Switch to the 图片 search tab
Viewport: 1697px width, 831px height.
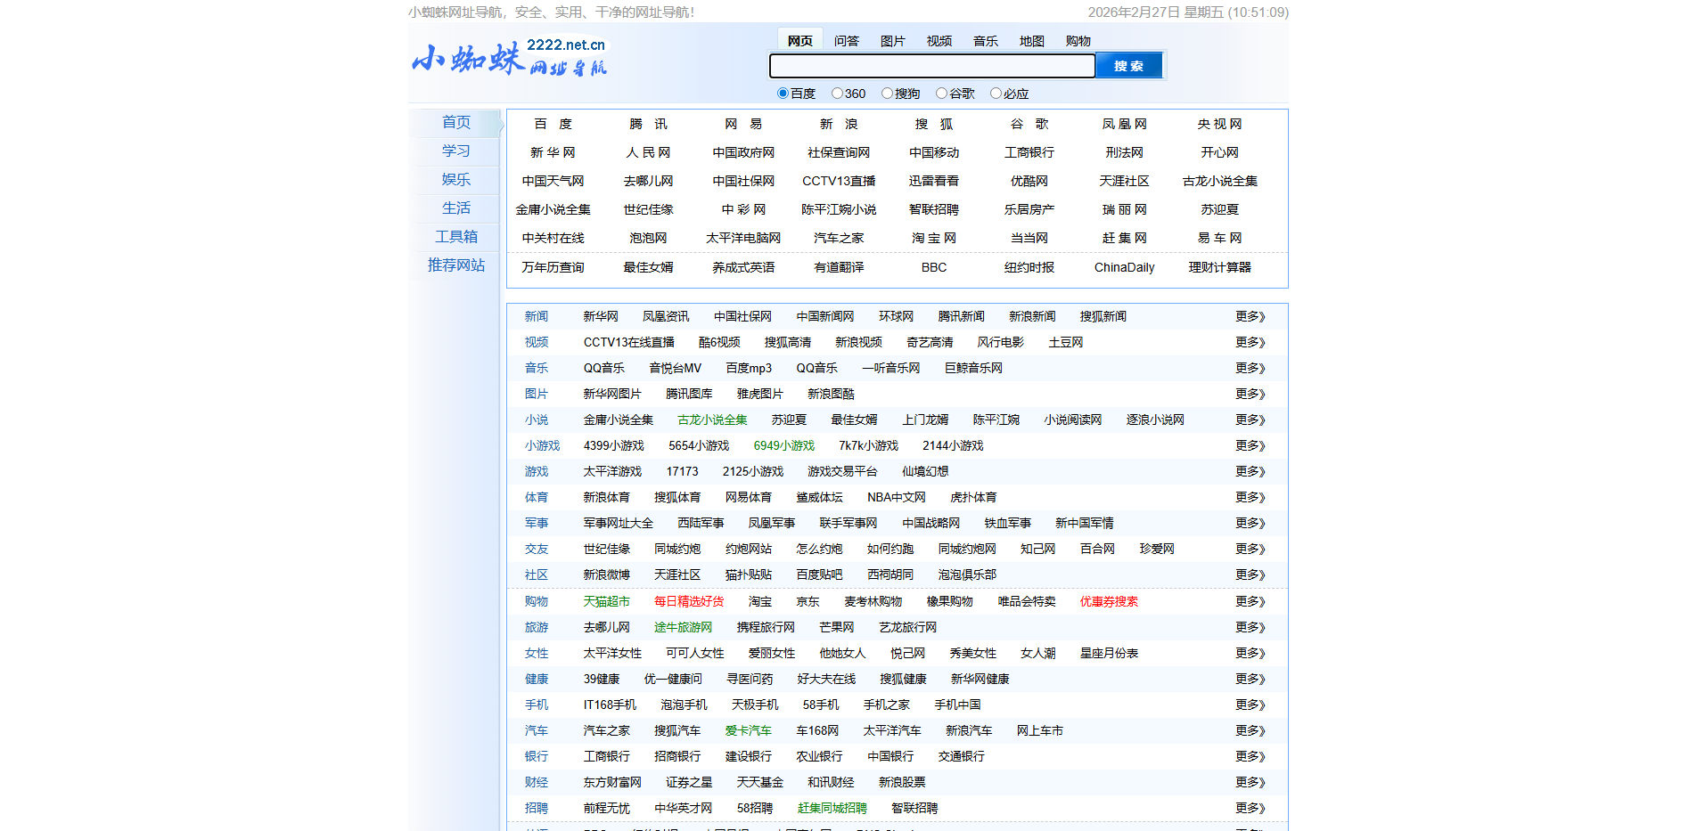point(893,40)
